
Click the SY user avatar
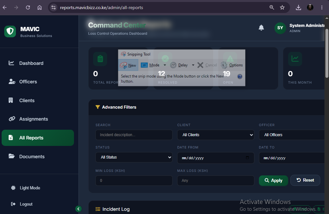(280, 28)
